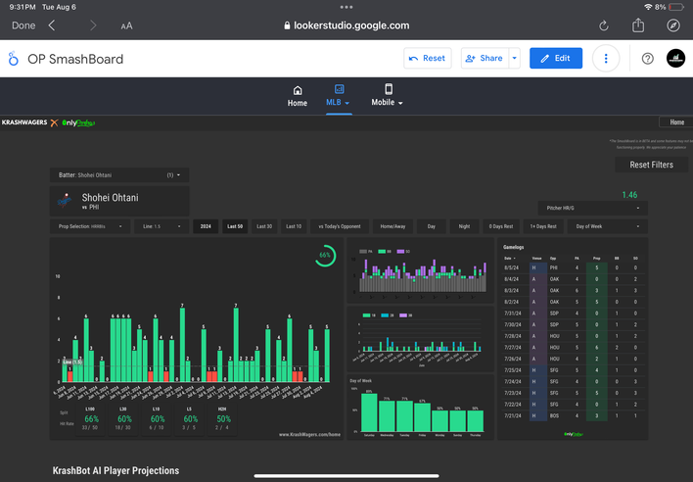693x482 pixels.
Task: Click the Home button at right edge
Action: (676, 122)
